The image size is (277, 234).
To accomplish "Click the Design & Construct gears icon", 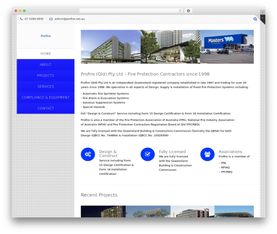I will (88, 154).
